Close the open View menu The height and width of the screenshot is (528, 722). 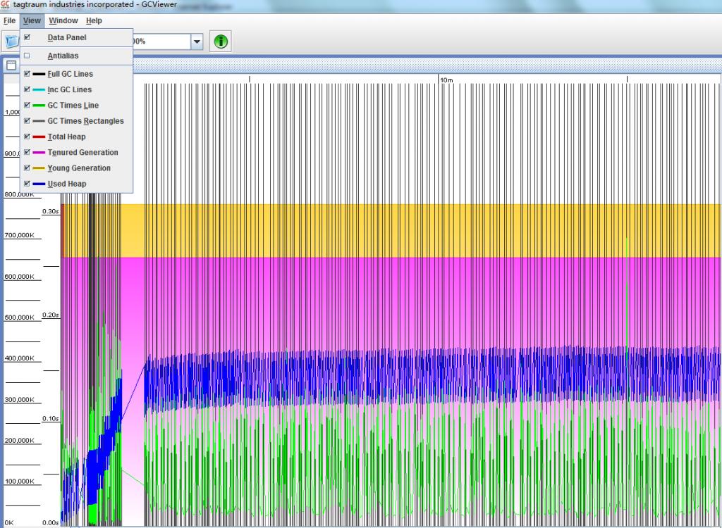32,20
